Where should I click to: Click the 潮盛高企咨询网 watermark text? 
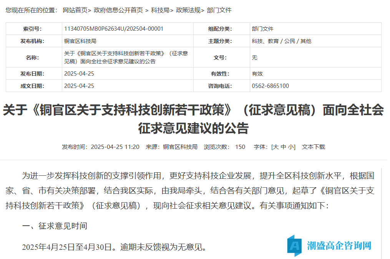pos(339,246)
